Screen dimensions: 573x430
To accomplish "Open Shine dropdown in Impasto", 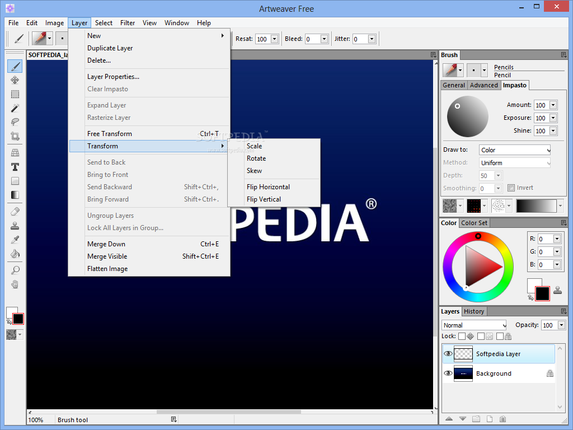I will (553, 130).
